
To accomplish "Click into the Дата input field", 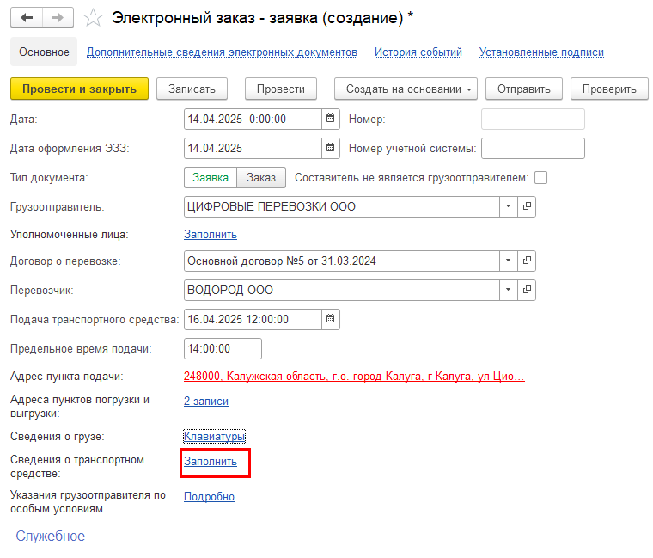I will 253,120.
